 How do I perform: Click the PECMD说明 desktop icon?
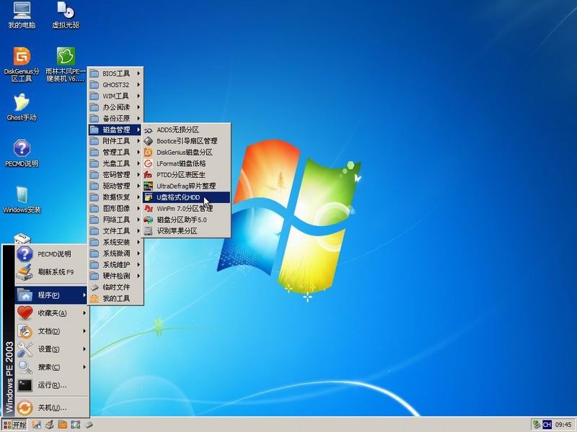click(22, 149)
